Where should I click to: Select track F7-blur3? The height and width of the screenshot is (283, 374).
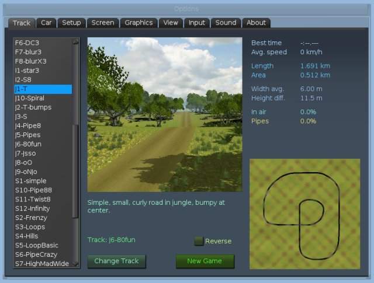click(x=43, y=52)
